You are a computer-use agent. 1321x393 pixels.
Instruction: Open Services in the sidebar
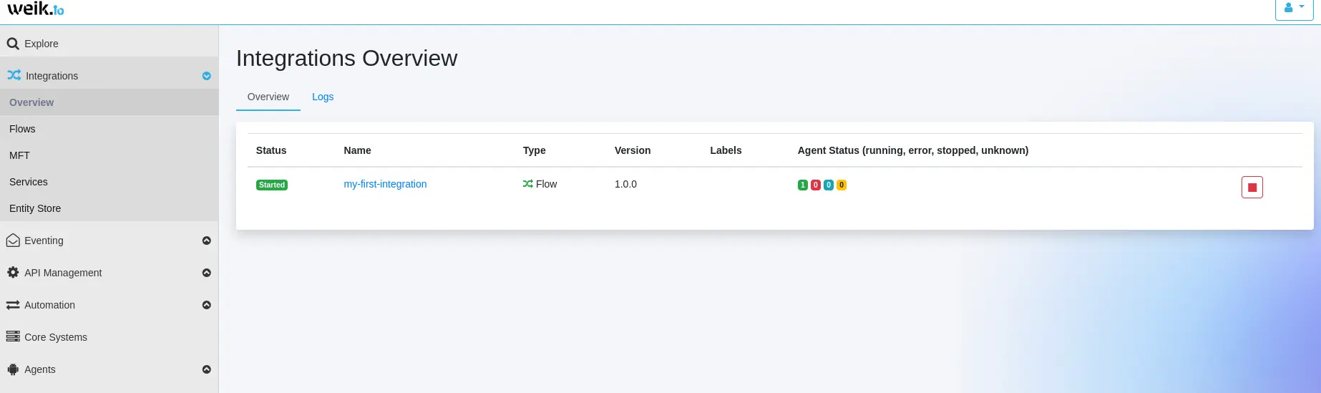pyautogui.click(x=109, y=182)
